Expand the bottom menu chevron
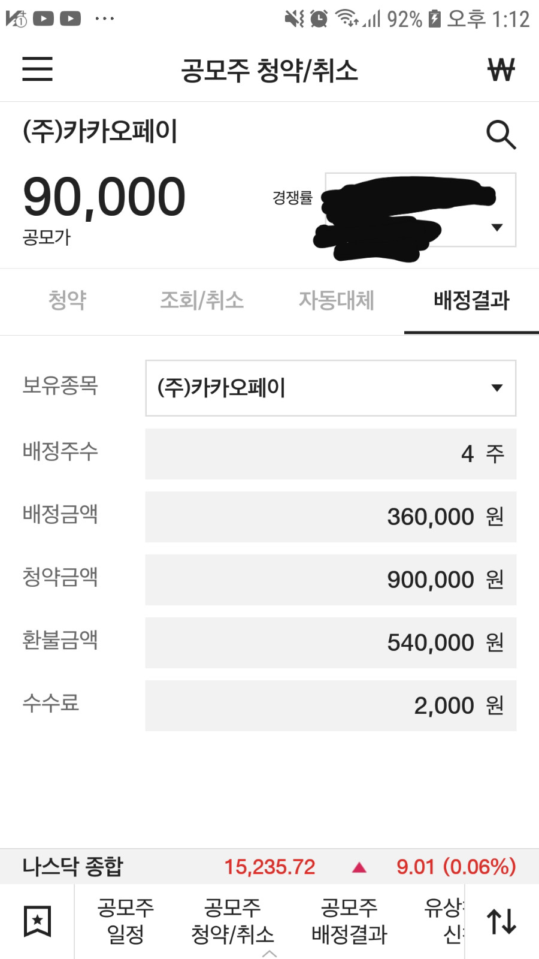The width and height of the screenshot is (539, 959). click(269, 953)
